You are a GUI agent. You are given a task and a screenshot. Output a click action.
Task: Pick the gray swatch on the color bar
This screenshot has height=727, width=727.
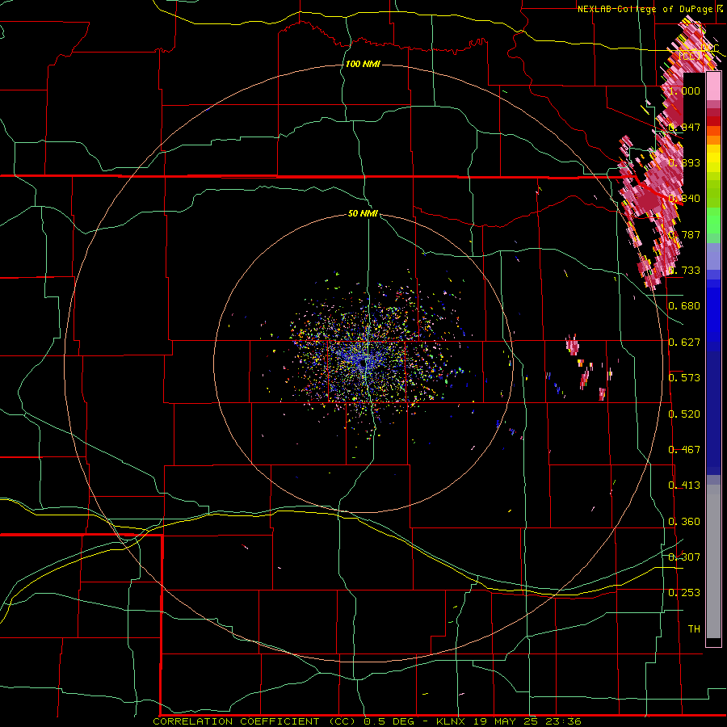coord(713,561)
